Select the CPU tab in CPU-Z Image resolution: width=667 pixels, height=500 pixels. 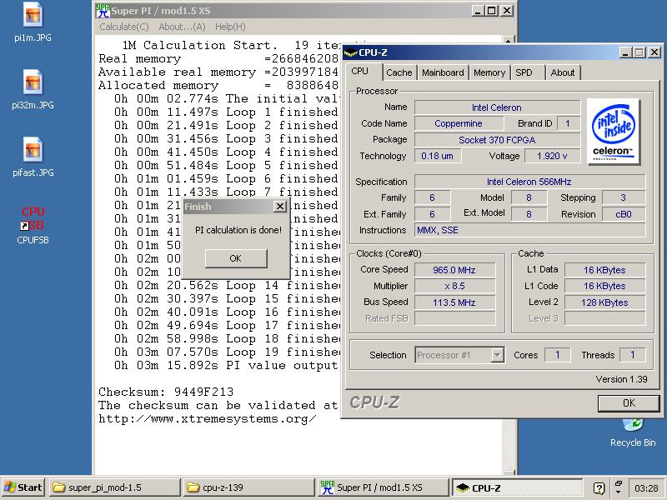360,72
